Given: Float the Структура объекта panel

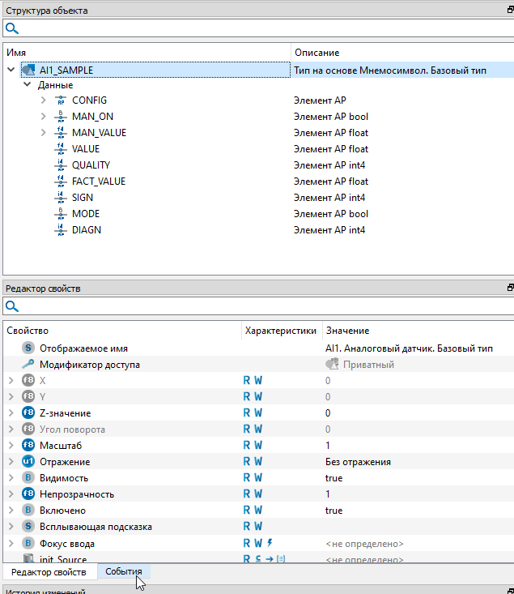Looking at the screenshot, I should coord(509,11).
